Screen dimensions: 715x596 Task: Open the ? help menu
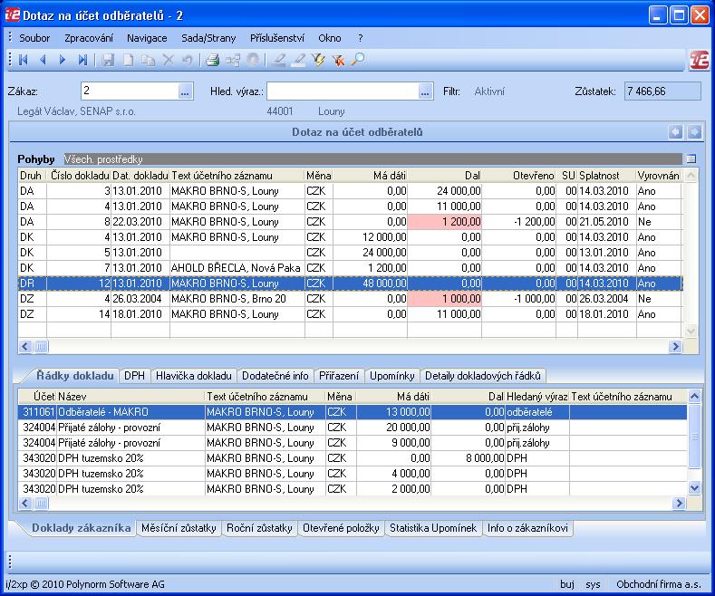361,38
